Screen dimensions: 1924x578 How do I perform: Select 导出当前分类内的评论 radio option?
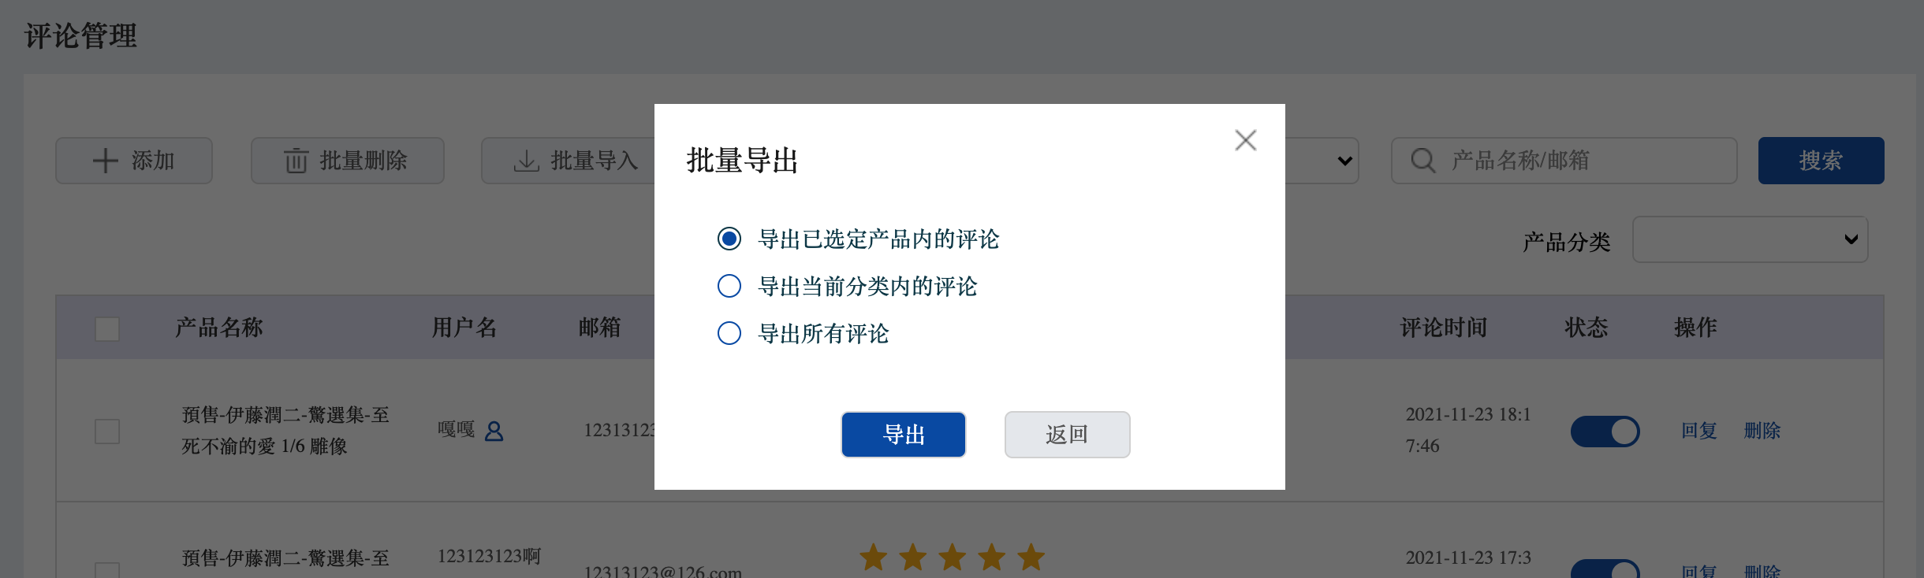[729, 286]
